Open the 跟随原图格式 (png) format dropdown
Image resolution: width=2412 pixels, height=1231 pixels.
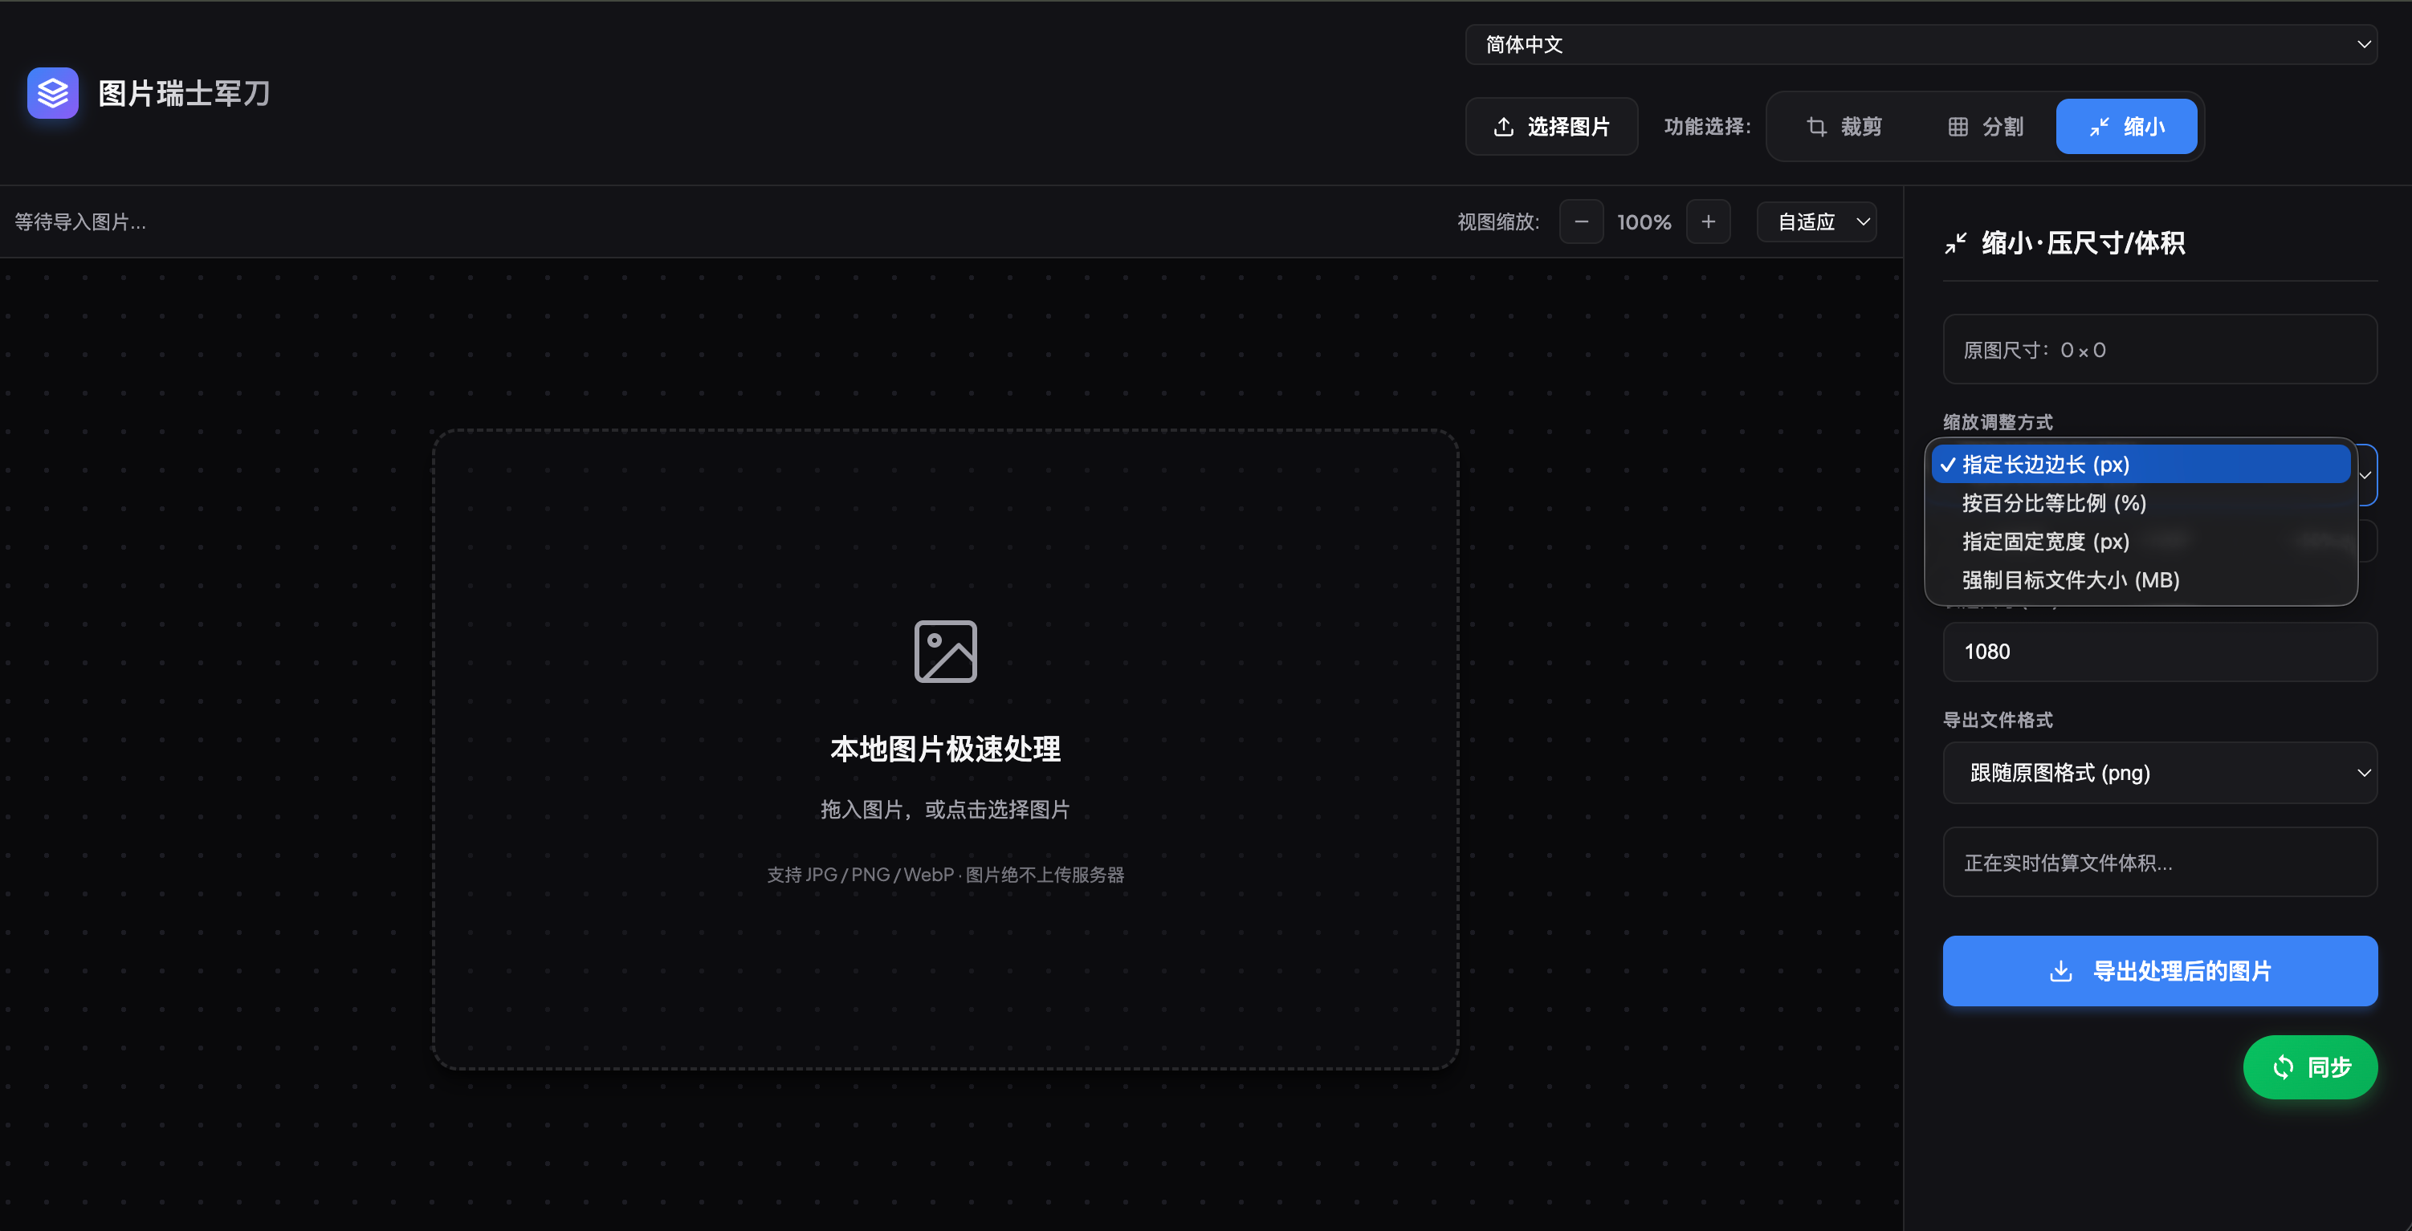pyautogui.click(x=2160, y=772)
